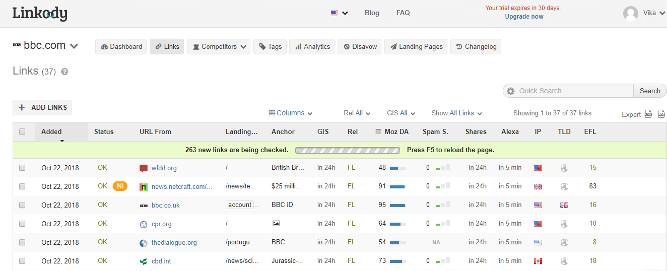Click the help question mark beside Links
This screenshot has width=667, height=271.
pos(64,72)
